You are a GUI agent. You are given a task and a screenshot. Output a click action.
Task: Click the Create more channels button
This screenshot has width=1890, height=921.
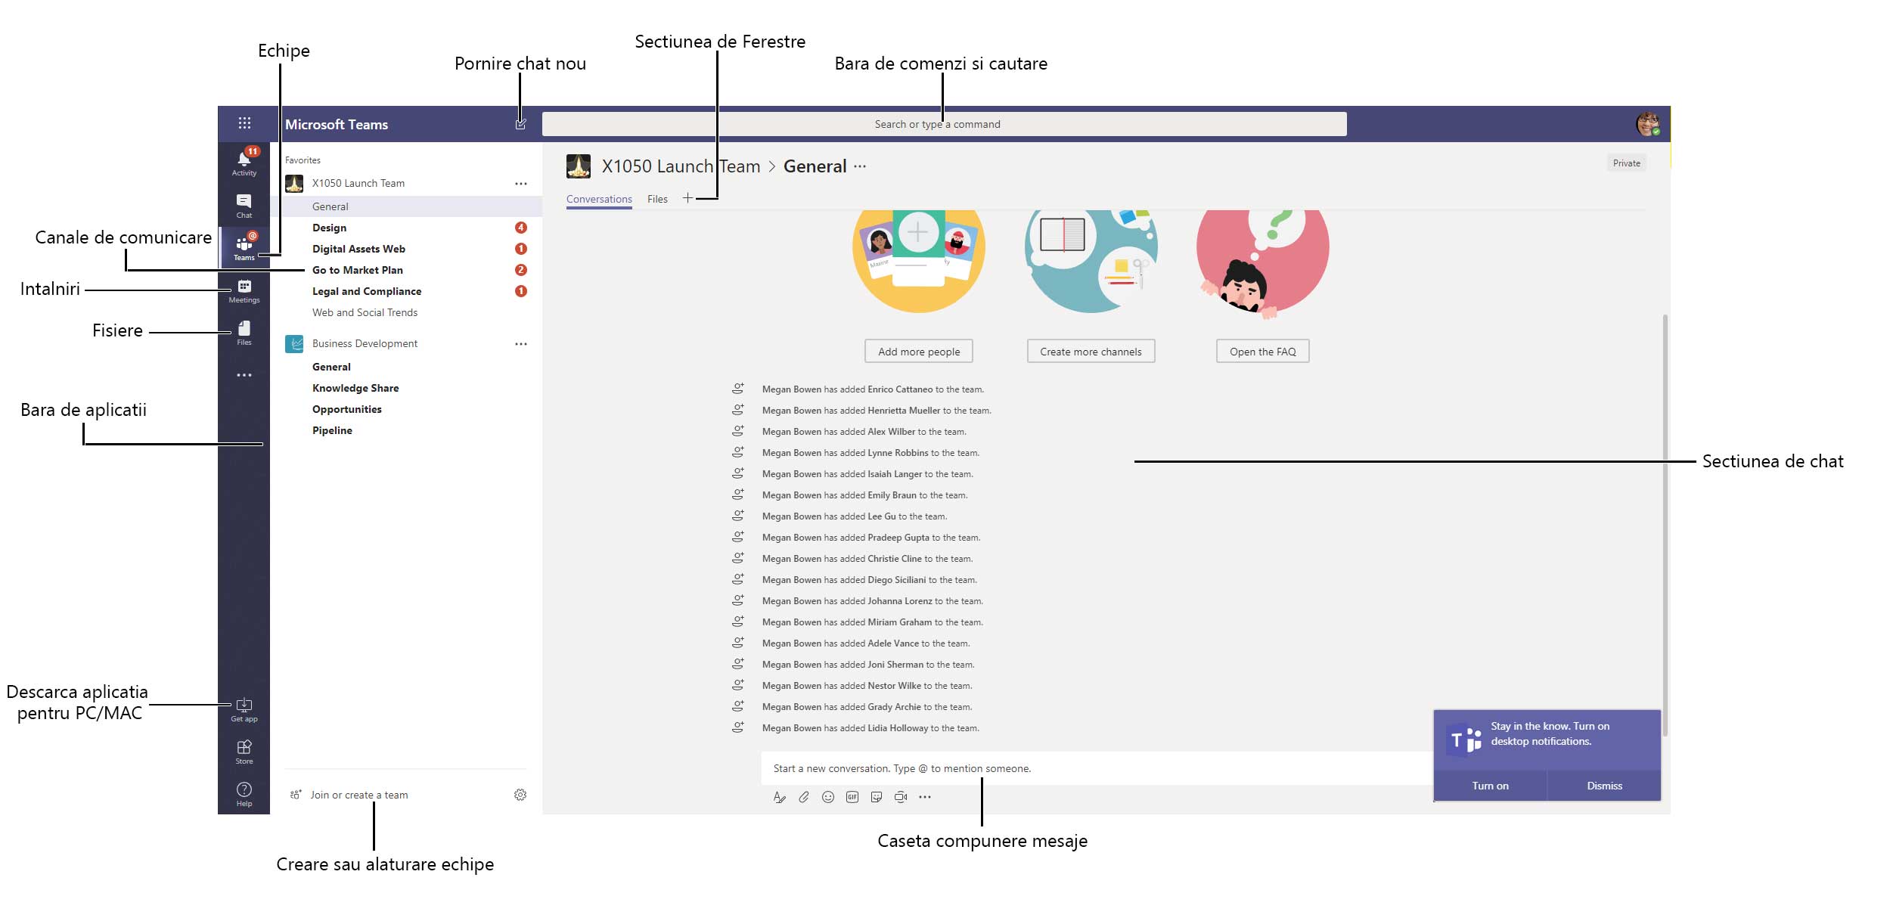pyautogui.click(x=1091, y=352)
